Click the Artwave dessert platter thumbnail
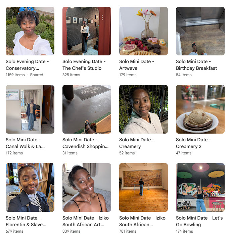 coord(143,31)
